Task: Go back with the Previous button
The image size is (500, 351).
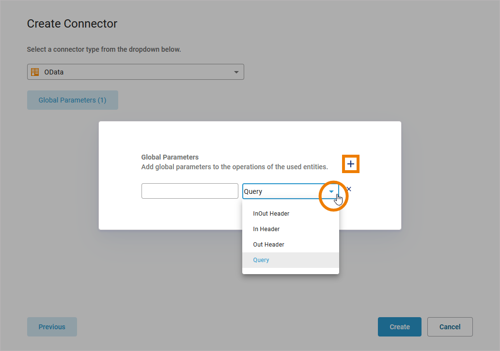Action: pyautogui.click(x=52, y=327)
